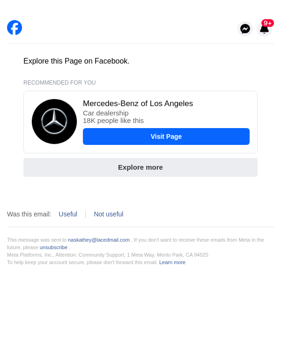
Task: Click the keep your account secure notice
Action: pyautogui.click(x=82, y=262)
